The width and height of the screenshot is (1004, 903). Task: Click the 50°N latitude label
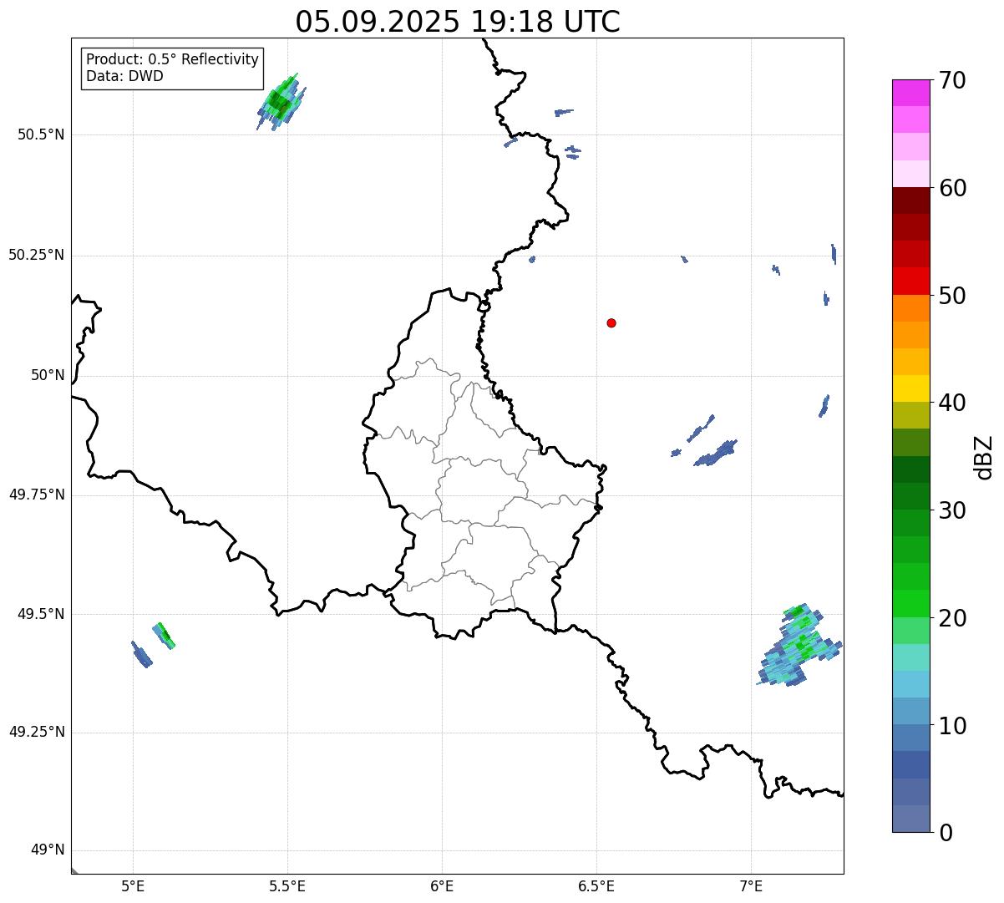pos(48,375)
